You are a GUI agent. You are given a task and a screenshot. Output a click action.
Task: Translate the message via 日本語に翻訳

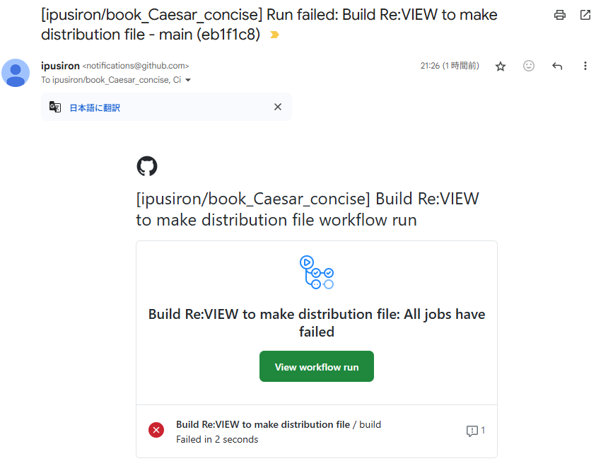pyautogui.click(x=95, y=108)
